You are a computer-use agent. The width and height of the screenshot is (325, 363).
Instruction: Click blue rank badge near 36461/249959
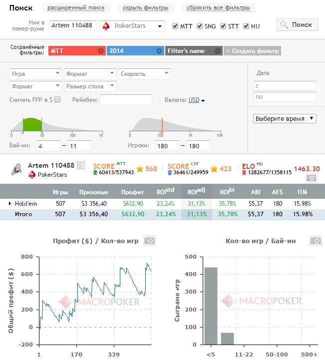click(x=170, y=172)
